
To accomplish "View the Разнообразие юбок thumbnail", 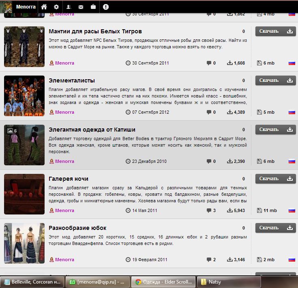I will (24, 243).
